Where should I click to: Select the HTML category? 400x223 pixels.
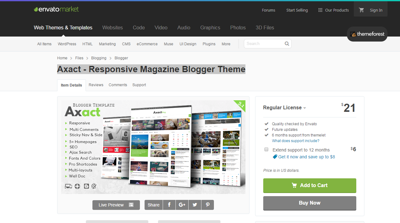coord(87,44)
